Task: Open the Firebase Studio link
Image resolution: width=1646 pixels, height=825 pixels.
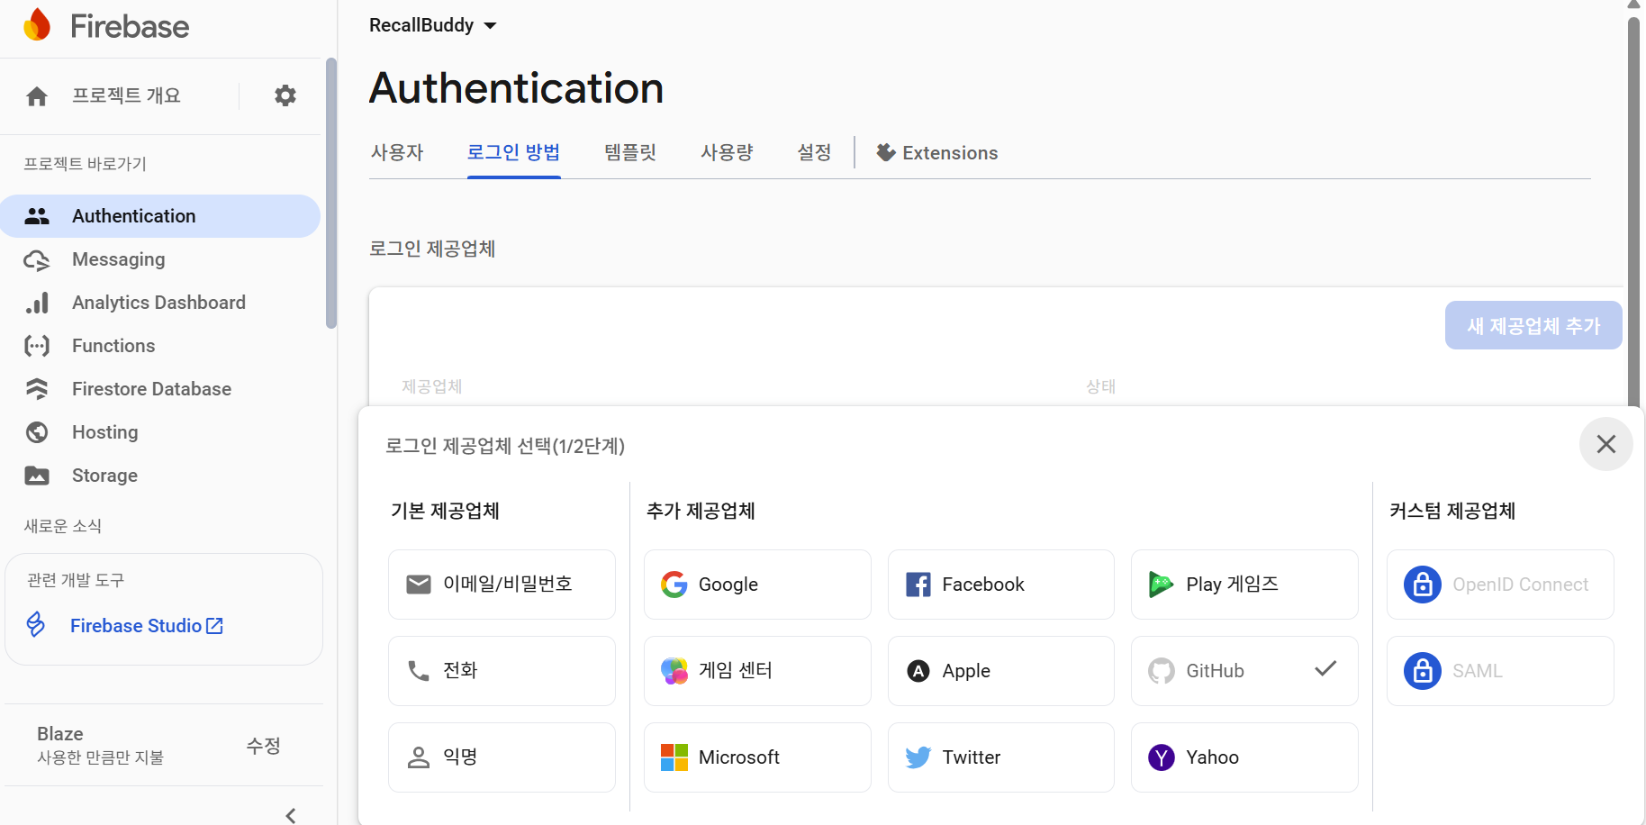Action: (x=147, y=625)
